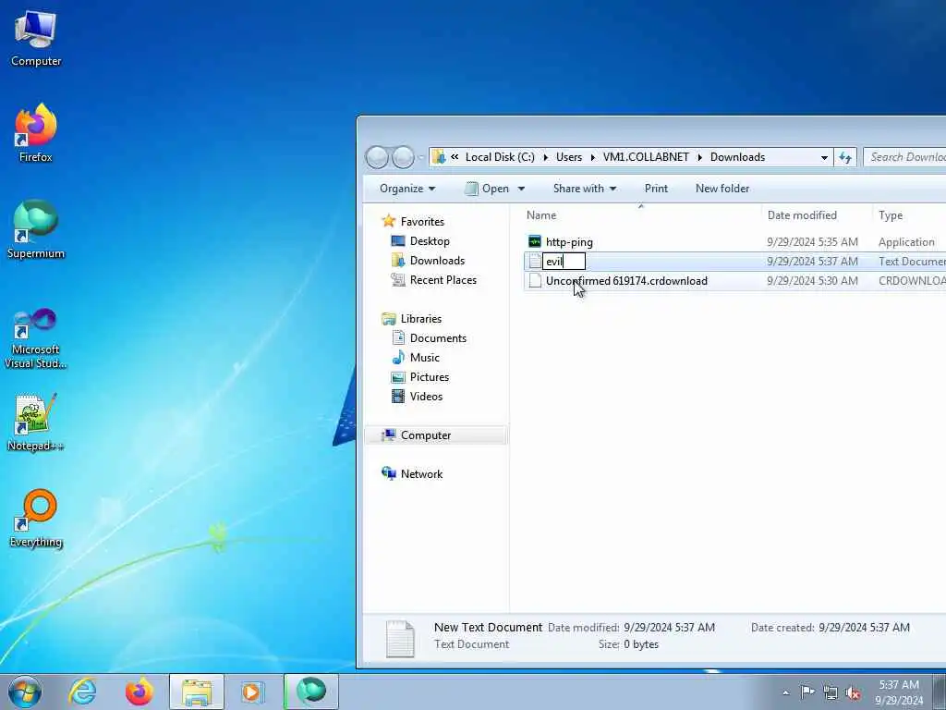Image resolution: width=946 pixels, height=710 pixels.
Task: Click the taskbar clock showing 5:37 AM
Action: pos(898,692)
